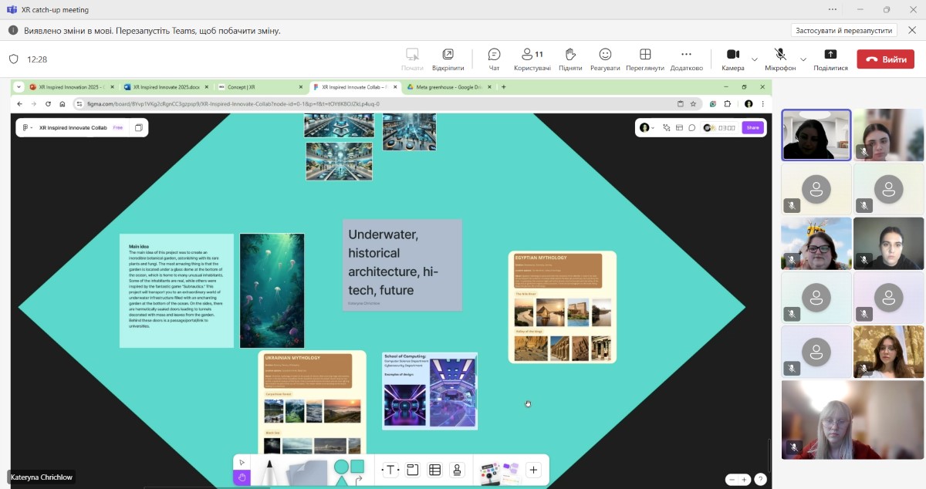Open the FigJam pages panel icon

[x=139, y=127]
